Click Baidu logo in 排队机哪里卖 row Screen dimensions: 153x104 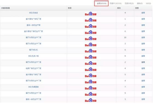pos(91,88)
